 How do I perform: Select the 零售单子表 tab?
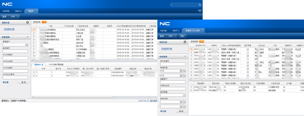(39, 65)
